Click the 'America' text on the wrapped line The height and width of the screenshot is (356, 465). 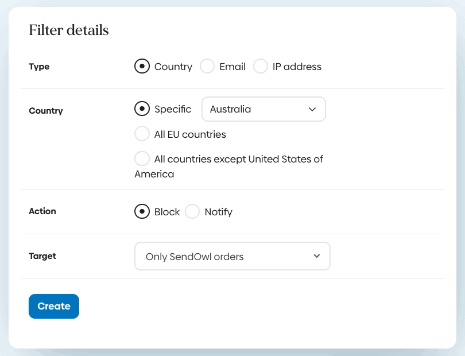click(154, 174)
